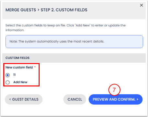
Task: Click the instruction text about custom fields
Action: [x=66, y=28]
